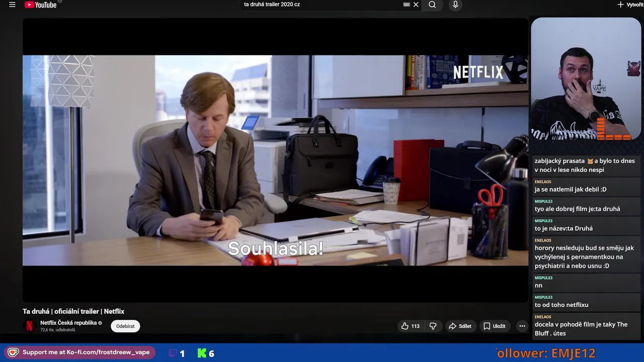Open the 'Netflix Česká republika' channel link
Screen dimensions: 644x362
tap(68, 323)
